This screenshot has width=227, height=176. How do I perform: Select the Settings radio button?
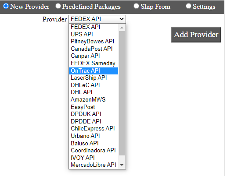click(188, 6)
